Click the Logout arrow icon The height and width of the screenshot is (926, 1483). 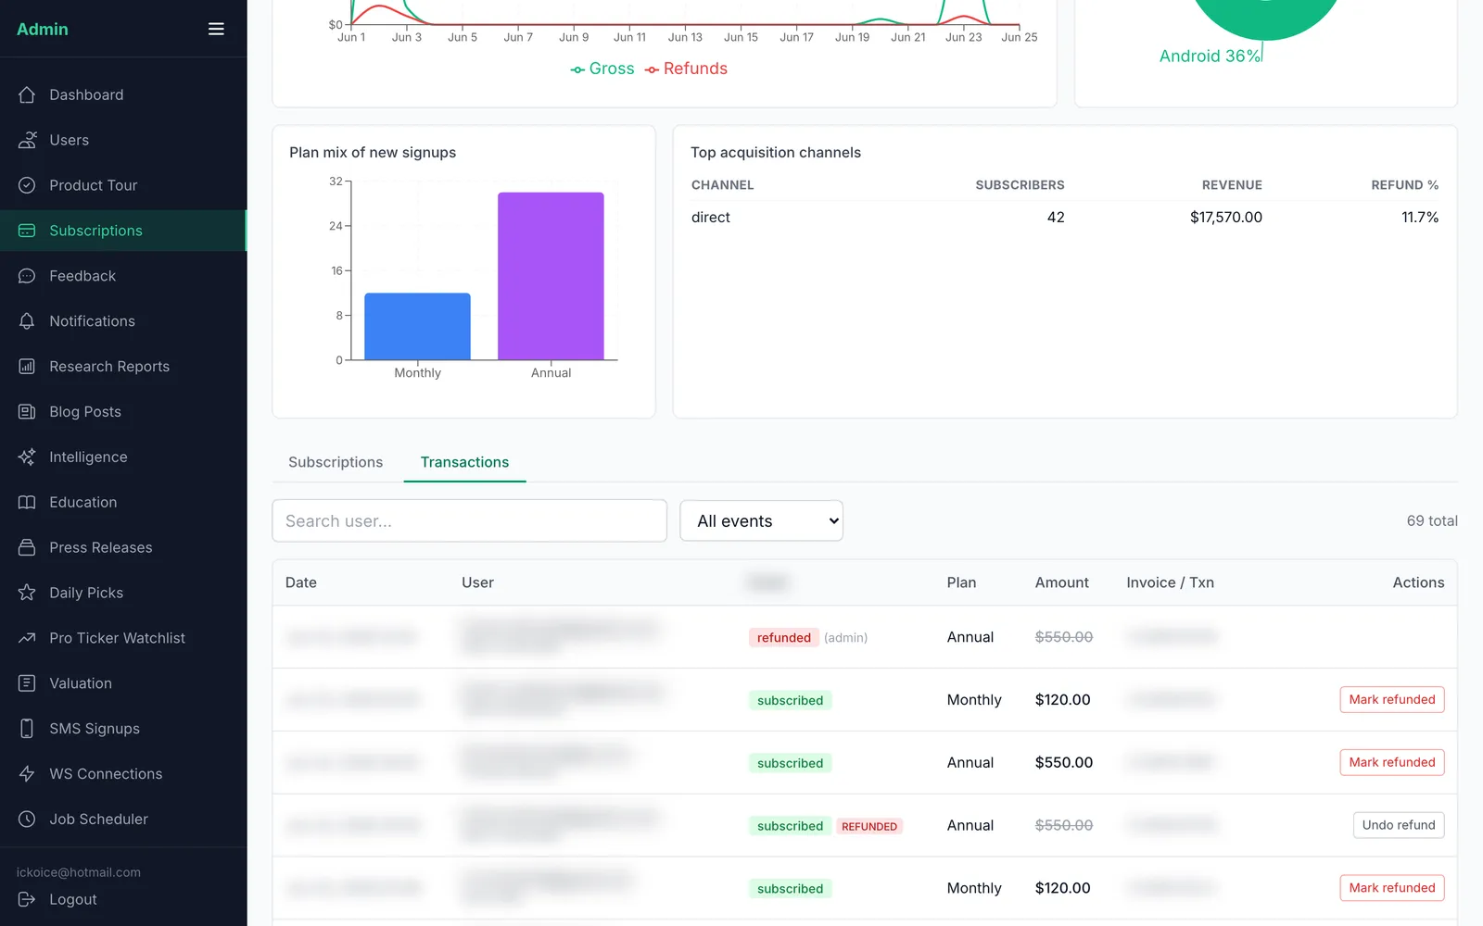(27, 899)
